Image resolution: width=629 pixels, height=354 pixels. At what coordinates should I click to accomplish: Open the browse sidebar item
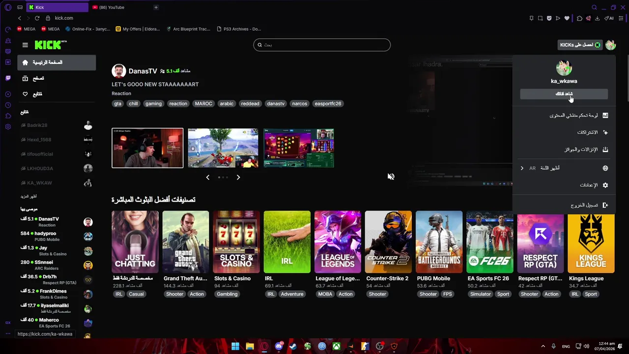point(57,78)
